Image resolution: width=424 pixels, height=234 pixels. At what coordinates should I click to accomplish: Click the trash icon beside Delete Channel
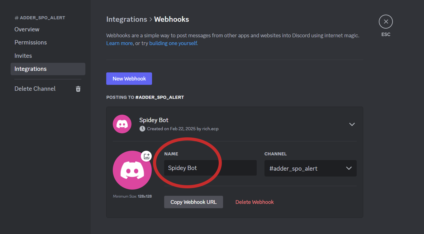click(x=78, y=89)
